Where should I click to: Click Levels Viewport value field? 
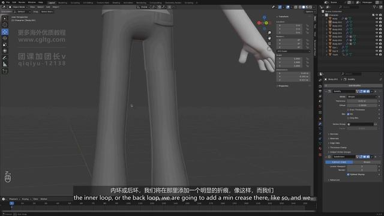(x=362, y=167)
